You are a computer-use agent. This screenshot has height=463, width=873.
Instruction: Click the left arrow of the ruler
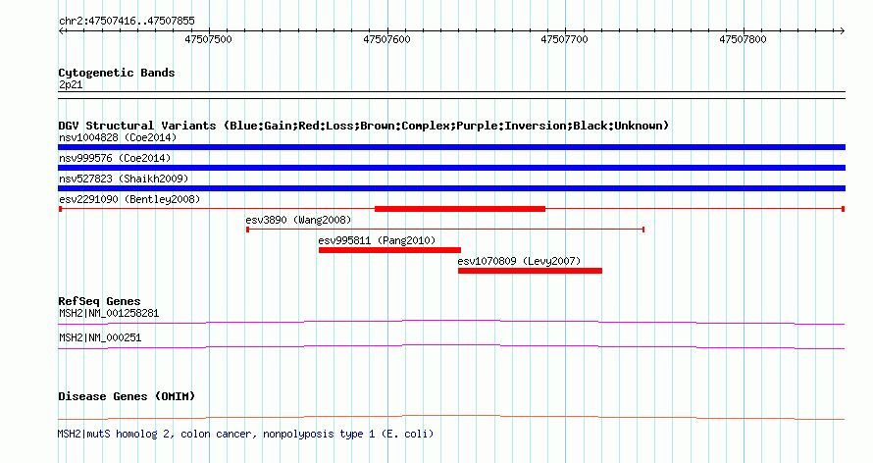(62, 31)
